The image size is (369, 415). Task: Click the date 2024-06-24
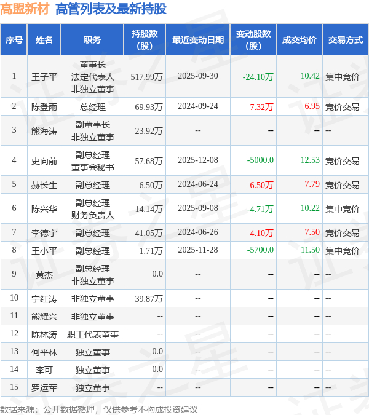[x=198, y=184]
